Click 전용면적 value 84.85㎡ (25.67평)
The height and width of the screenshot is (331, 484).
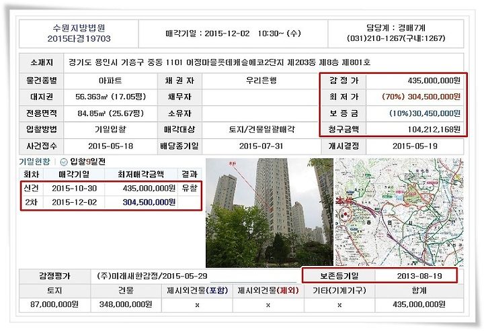(110, 113)
